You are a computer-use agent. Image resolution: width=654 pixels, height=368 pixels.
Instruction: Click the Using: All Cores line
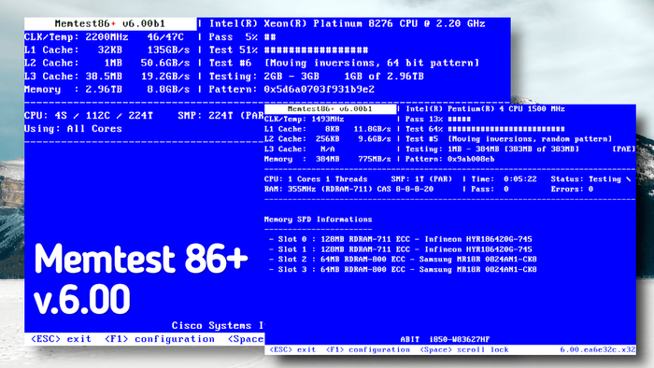click(x=74, y=129)
